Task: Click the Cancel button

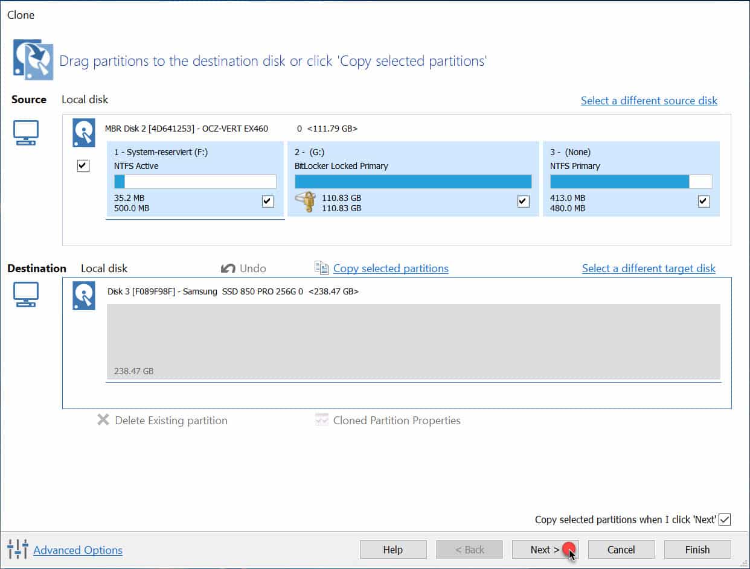Action: coord(621,550)
